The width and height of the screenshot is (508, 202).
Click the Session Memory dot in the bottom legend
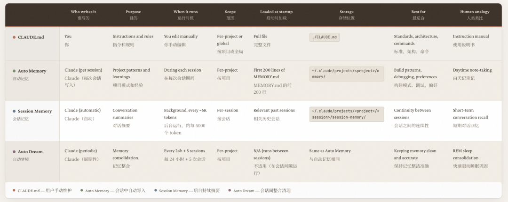tap(155, 191)
